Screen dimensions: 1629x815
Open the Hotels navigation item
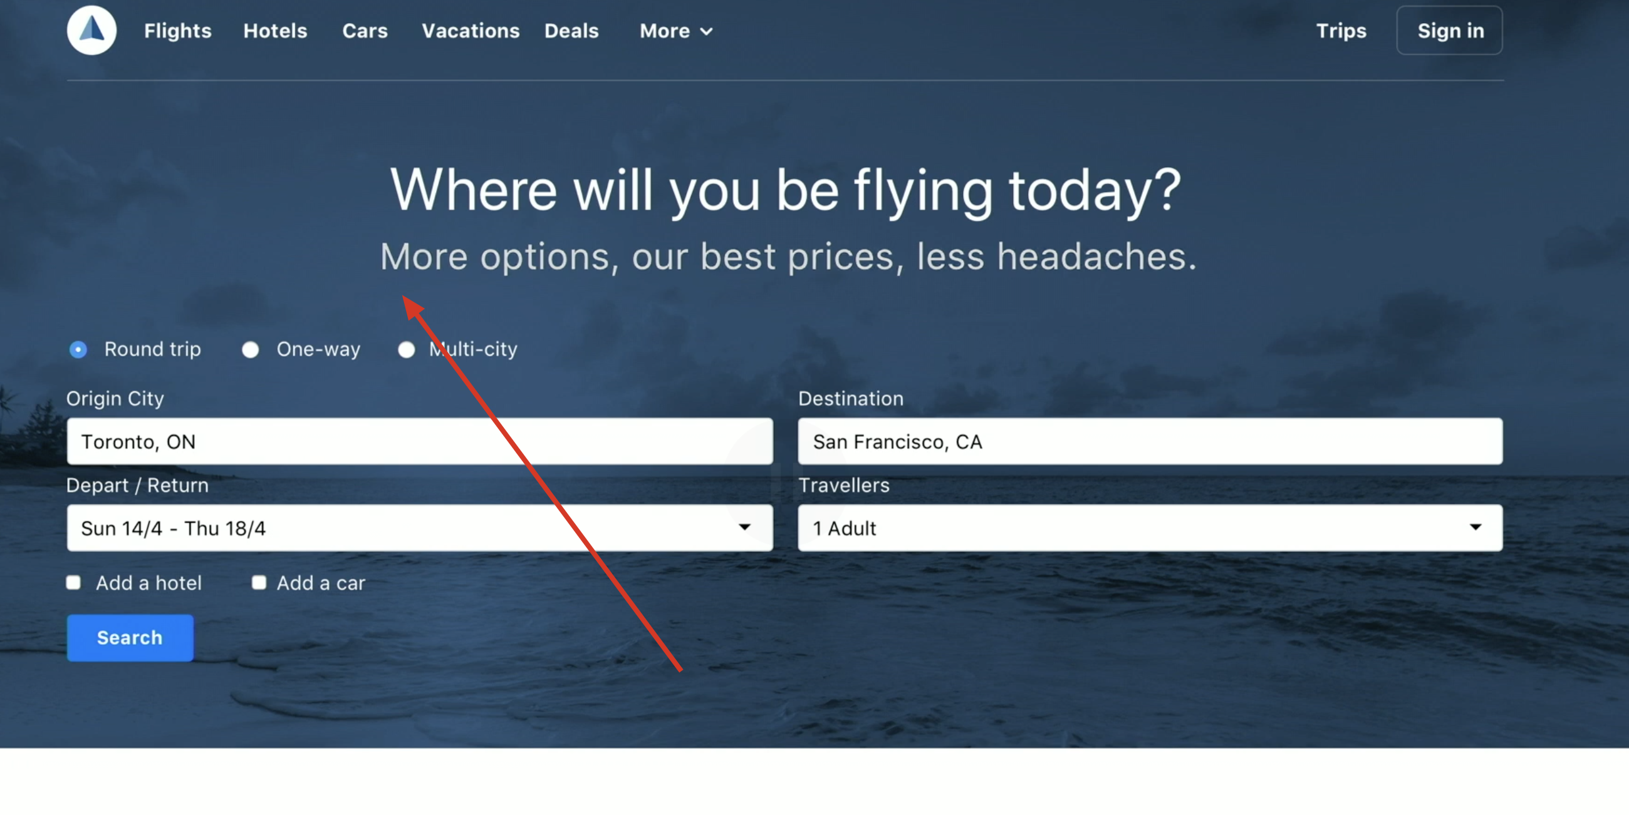tap(275, 31)
